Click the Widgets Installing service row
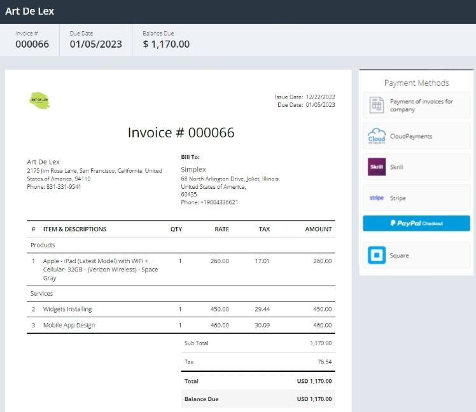Viewport: 476px width, 412px height. point(67,309)
